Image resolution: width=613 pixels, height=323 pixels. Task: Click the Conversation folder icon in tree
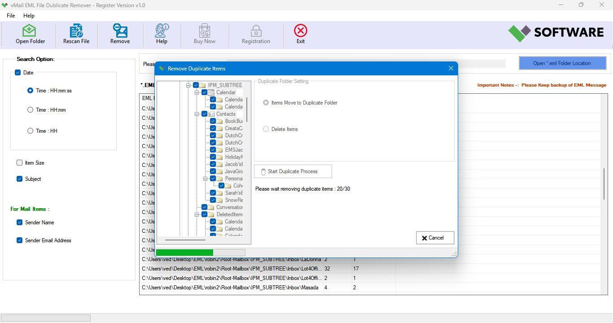[211, 207]
